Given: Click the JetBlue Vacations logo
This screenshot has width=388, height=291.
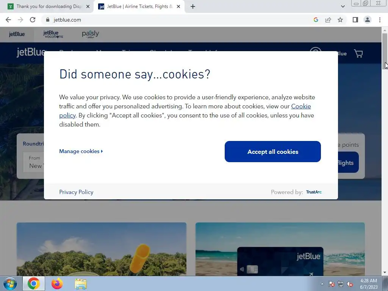Looking at the screenshot, I should coord(53,34).
